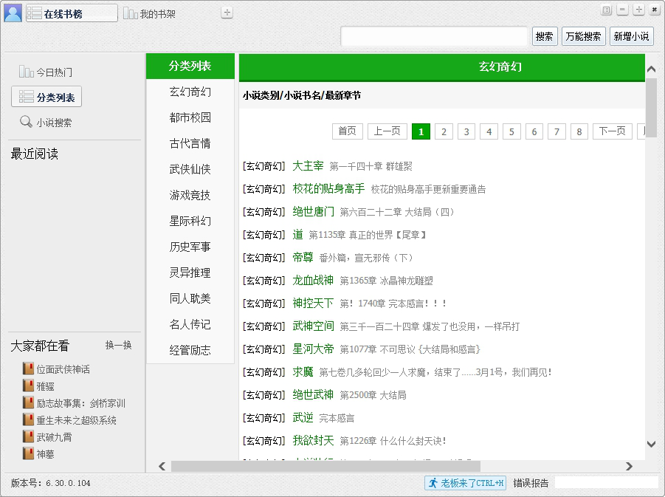Click the magnifier icon for 小说搜索
665x497 pixels.
click(26, 123)
